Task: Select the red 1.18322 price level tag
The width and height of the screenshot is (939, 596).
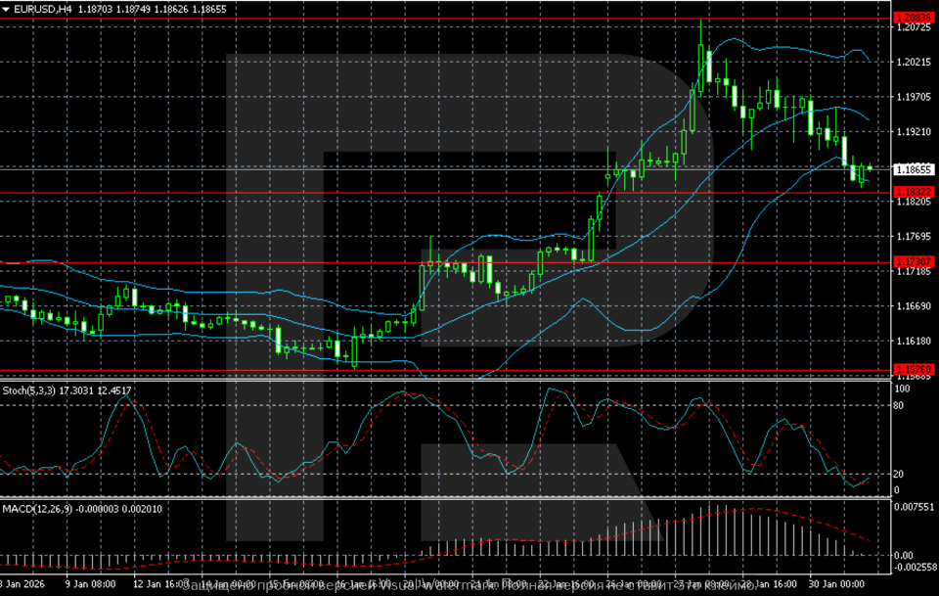Action: pos(914,193)
